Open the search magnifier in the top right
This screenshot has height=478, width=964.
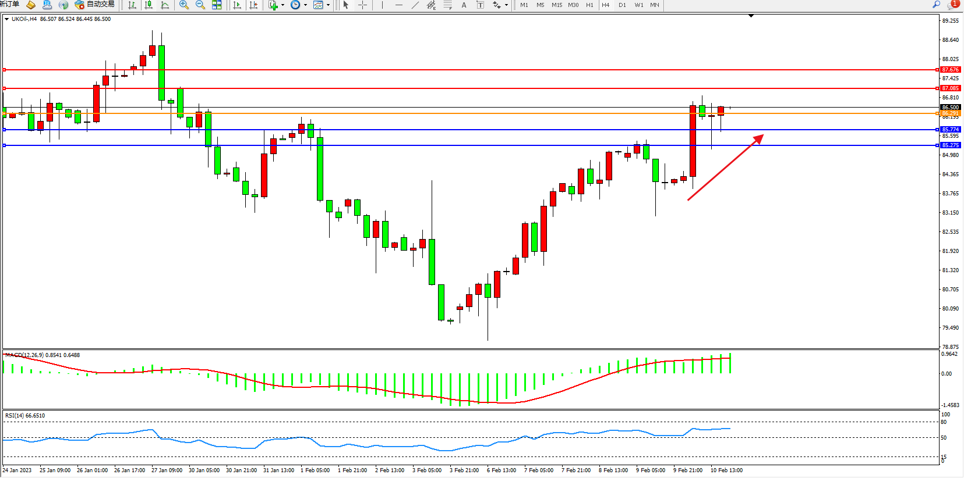[x=936, y=5]
